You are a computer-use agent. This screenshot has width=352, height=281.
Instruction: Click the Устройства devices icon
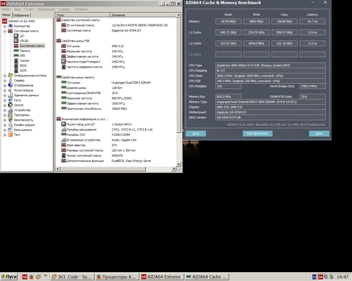click(10, 110)
